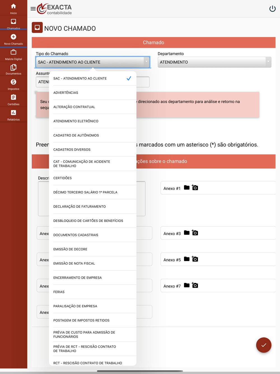Open Relatórios chart icon
The height and width of the screenshot is (374, 280).
[x=13, y=112]
